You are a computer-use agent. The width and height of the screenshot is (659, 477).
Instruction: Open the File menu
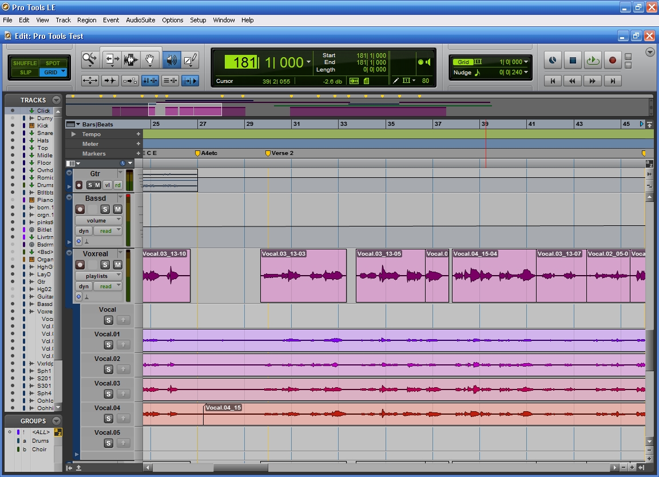pyautogui.click(x=7, y=20)
